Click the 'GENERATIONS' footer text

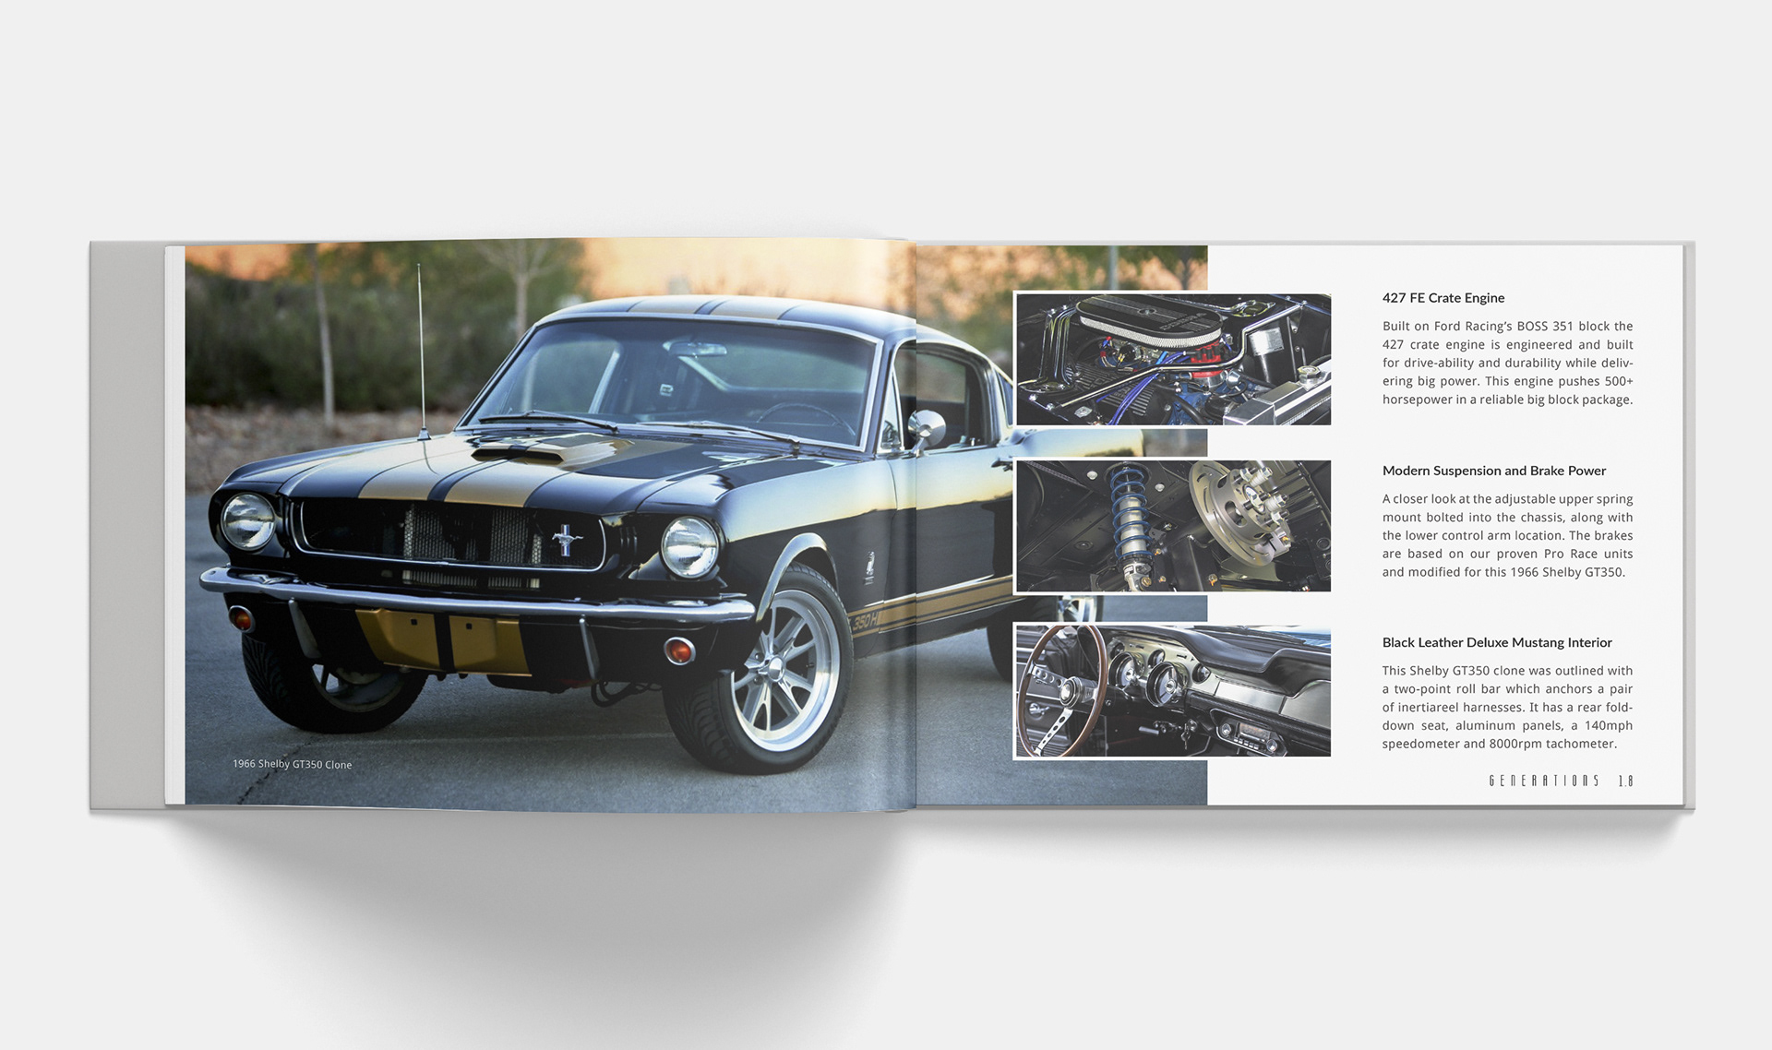click(x=1544, y=781)
